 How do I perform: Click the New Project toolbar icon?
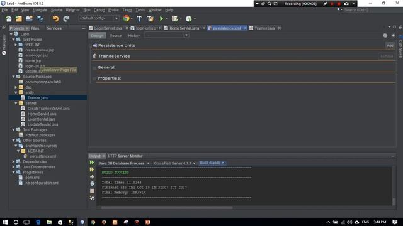pyautogui.click(x=19, y=19)
